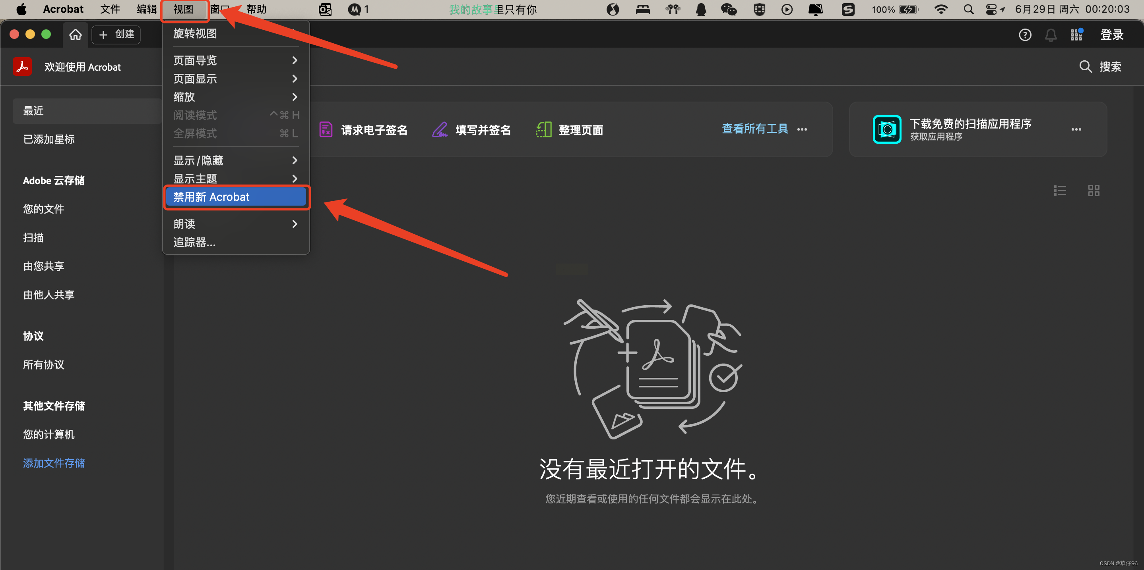Viewport: 1144px width, 570px height.
Task: Open the 添加文件存储 link
Action: (x=54, y=463)
